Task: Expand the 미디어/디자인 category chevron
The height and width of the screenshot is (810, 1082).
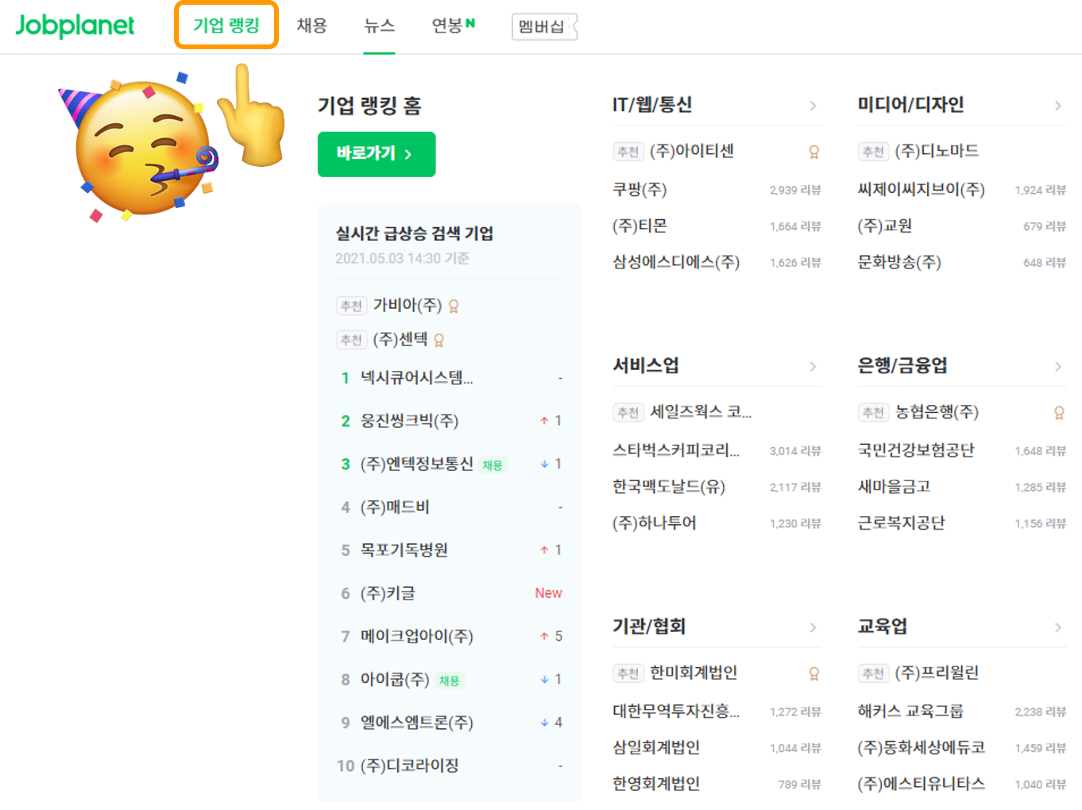Action: 1058,106
